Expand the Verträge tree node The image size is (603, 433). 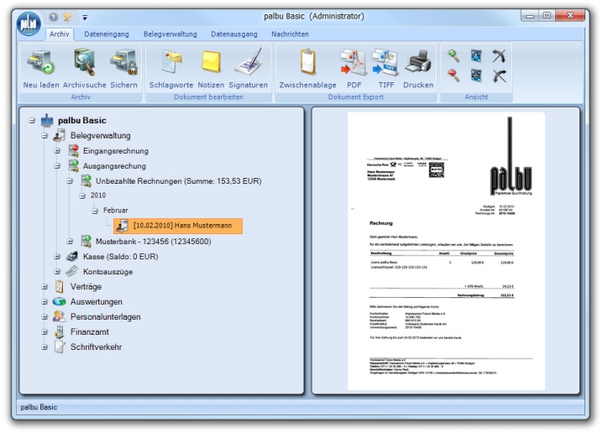click(x=45, y=287)
